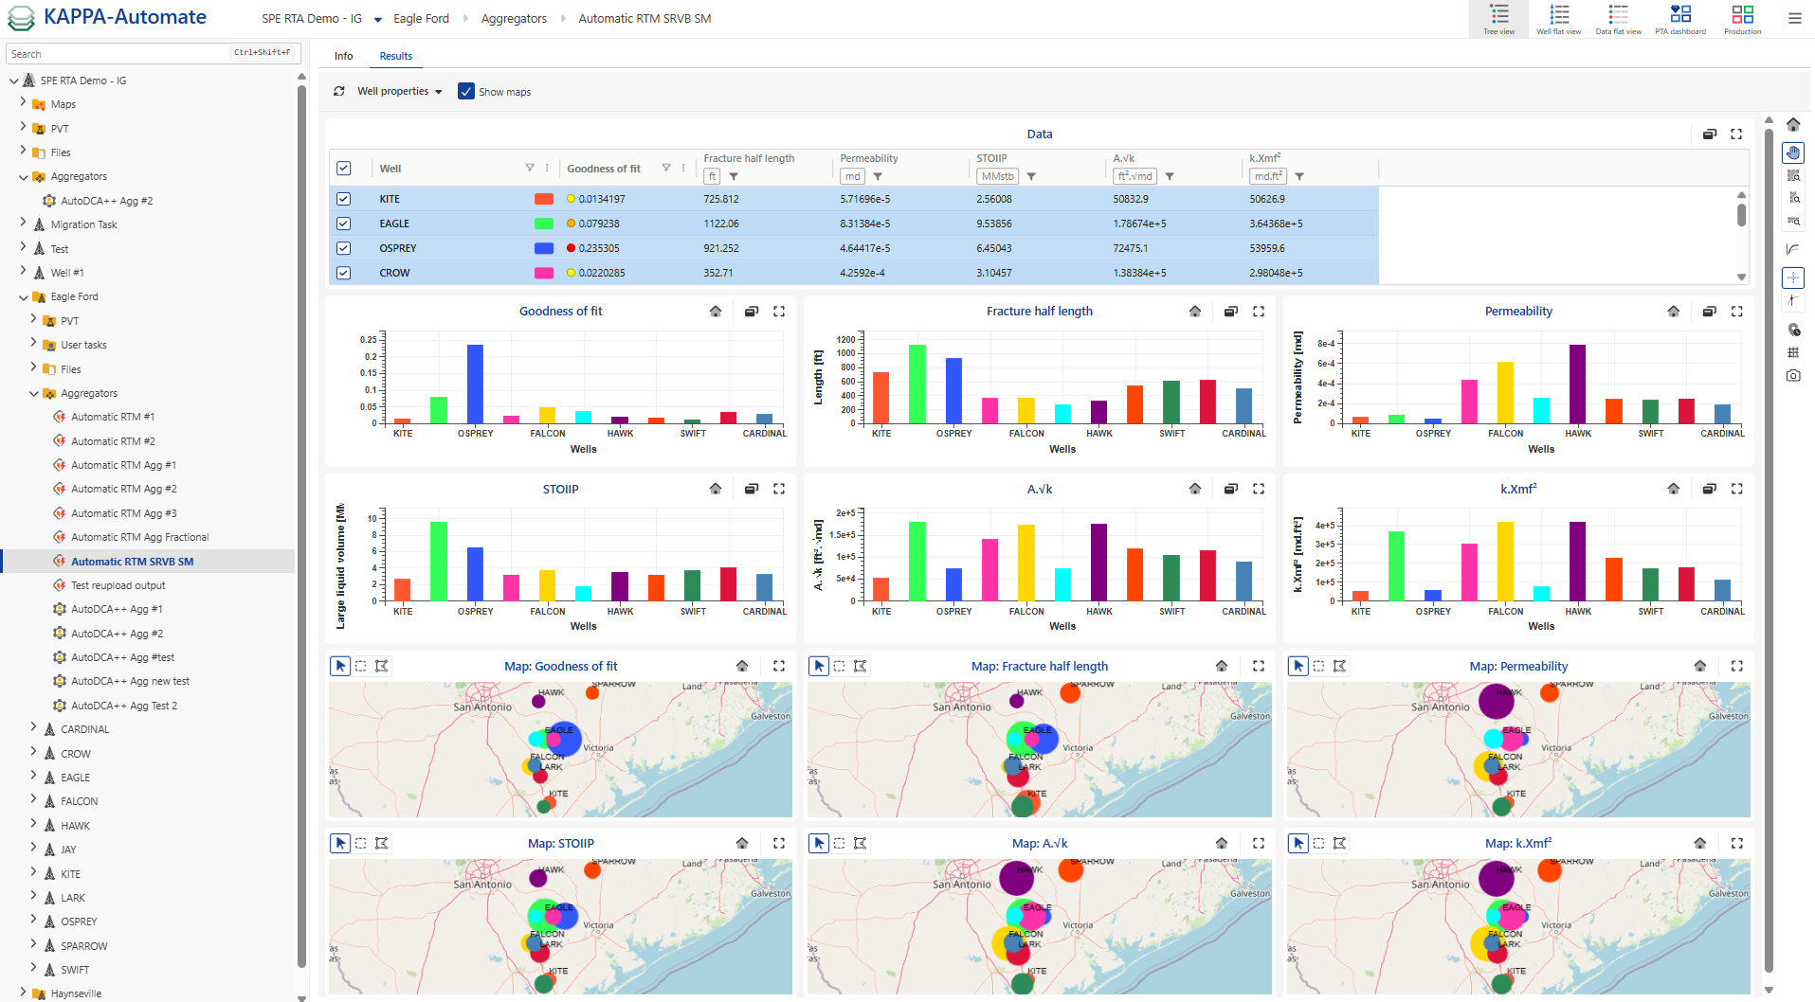Select pointer tool on Map: Goodness of fit

(x=340, y=666)
